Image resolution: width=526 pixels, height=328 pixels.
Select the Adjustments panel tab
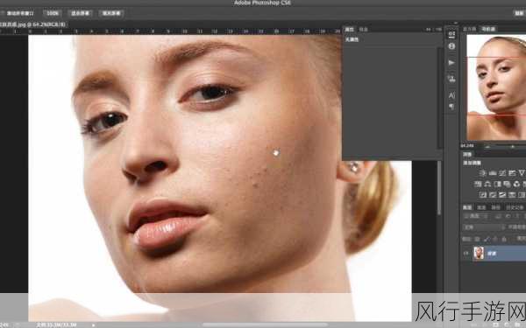[467, 154]
